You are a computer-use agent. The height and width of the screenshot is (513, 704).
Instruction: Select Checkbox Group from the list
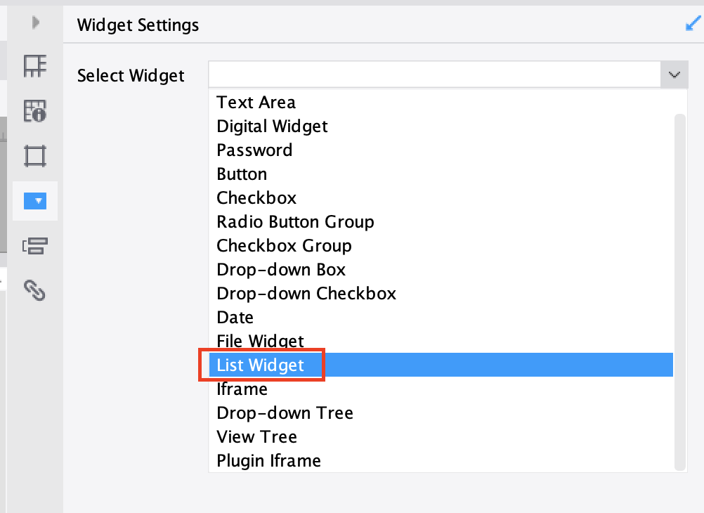point(284,245)
